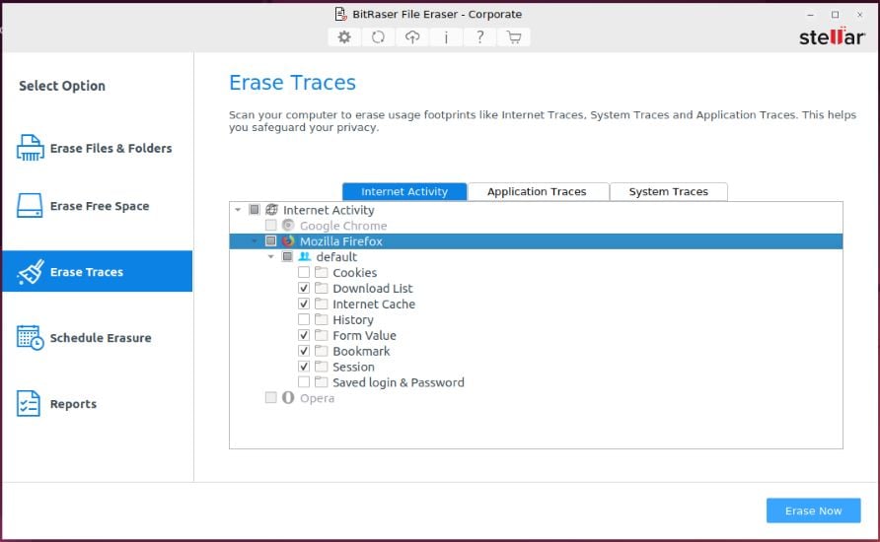Toggle the Mozilla Firefox checkbox
880x542 pixels.
click(270, 241)
